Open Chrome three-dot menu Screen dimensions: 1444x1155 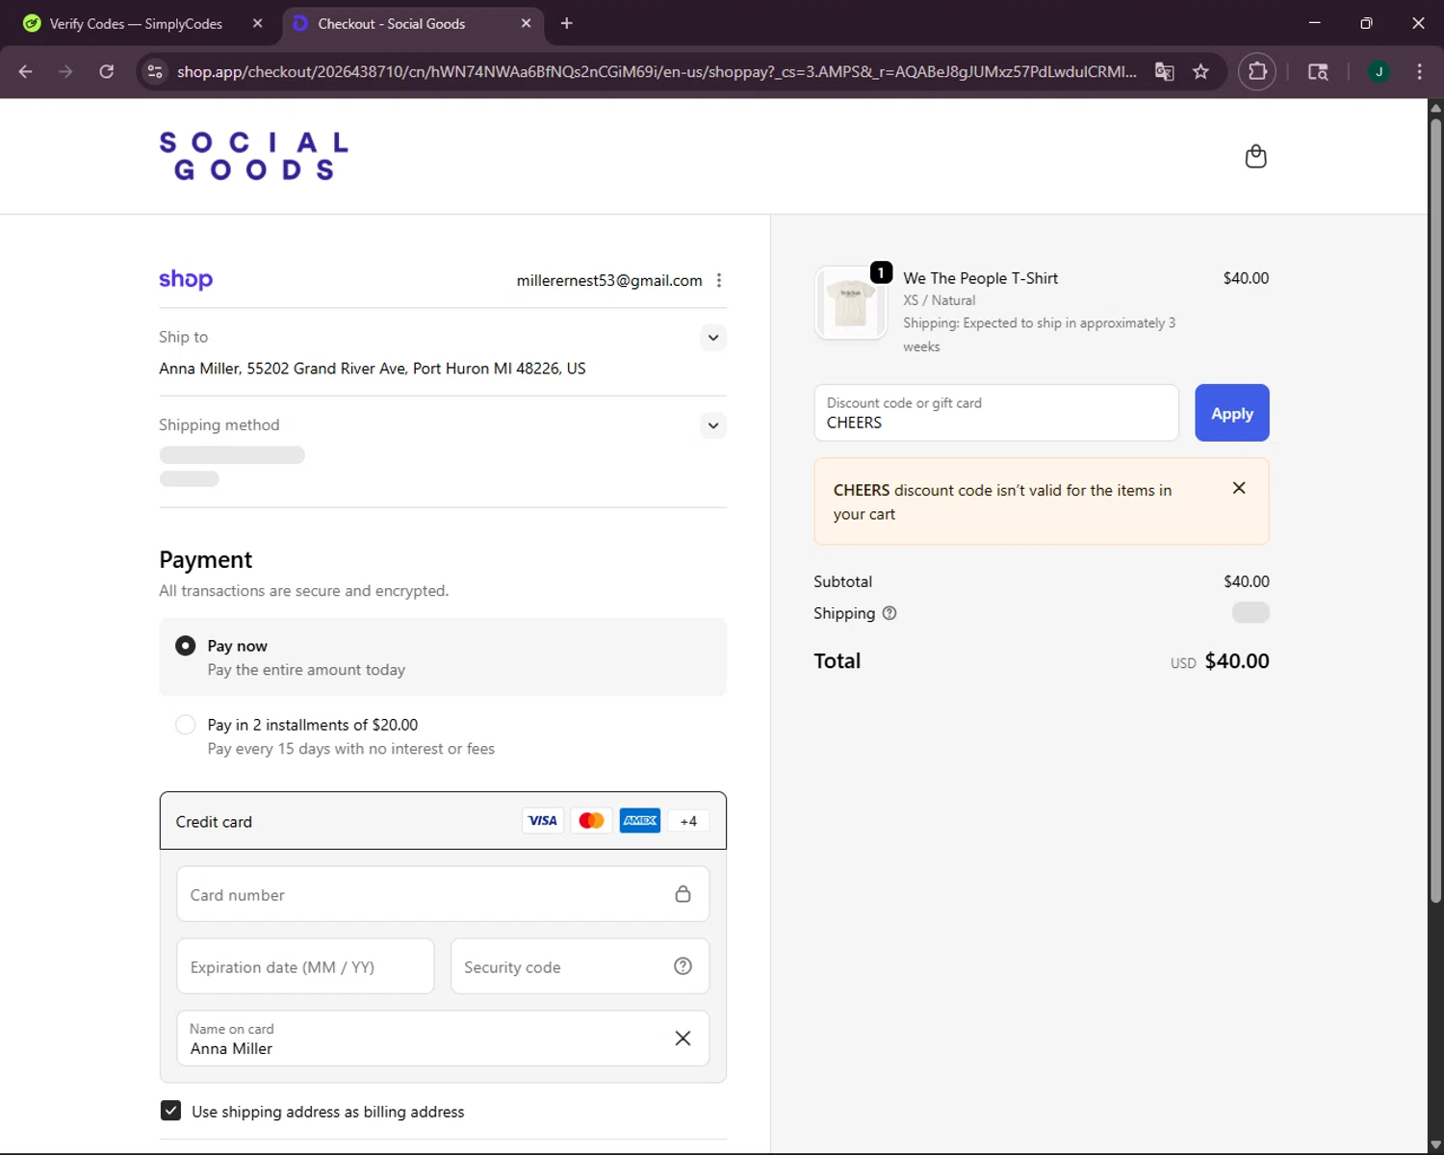[x=1419, y=71]
